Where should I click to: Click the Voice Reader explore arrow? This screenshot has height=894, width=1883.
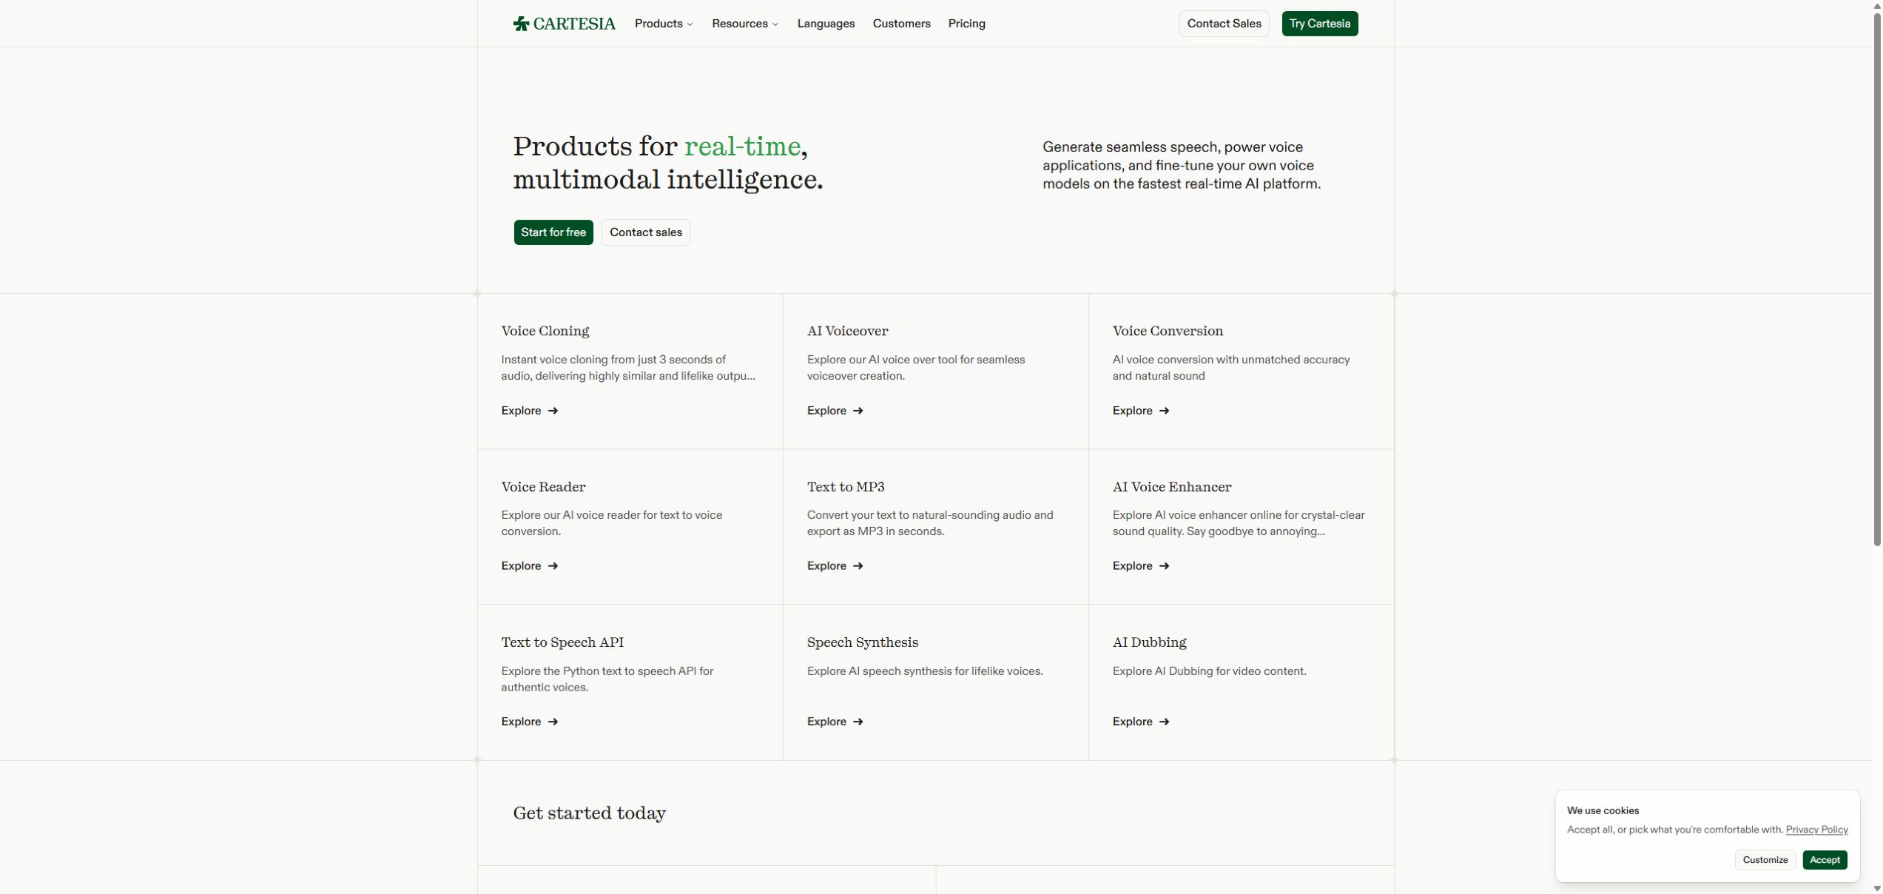(553, 566)
